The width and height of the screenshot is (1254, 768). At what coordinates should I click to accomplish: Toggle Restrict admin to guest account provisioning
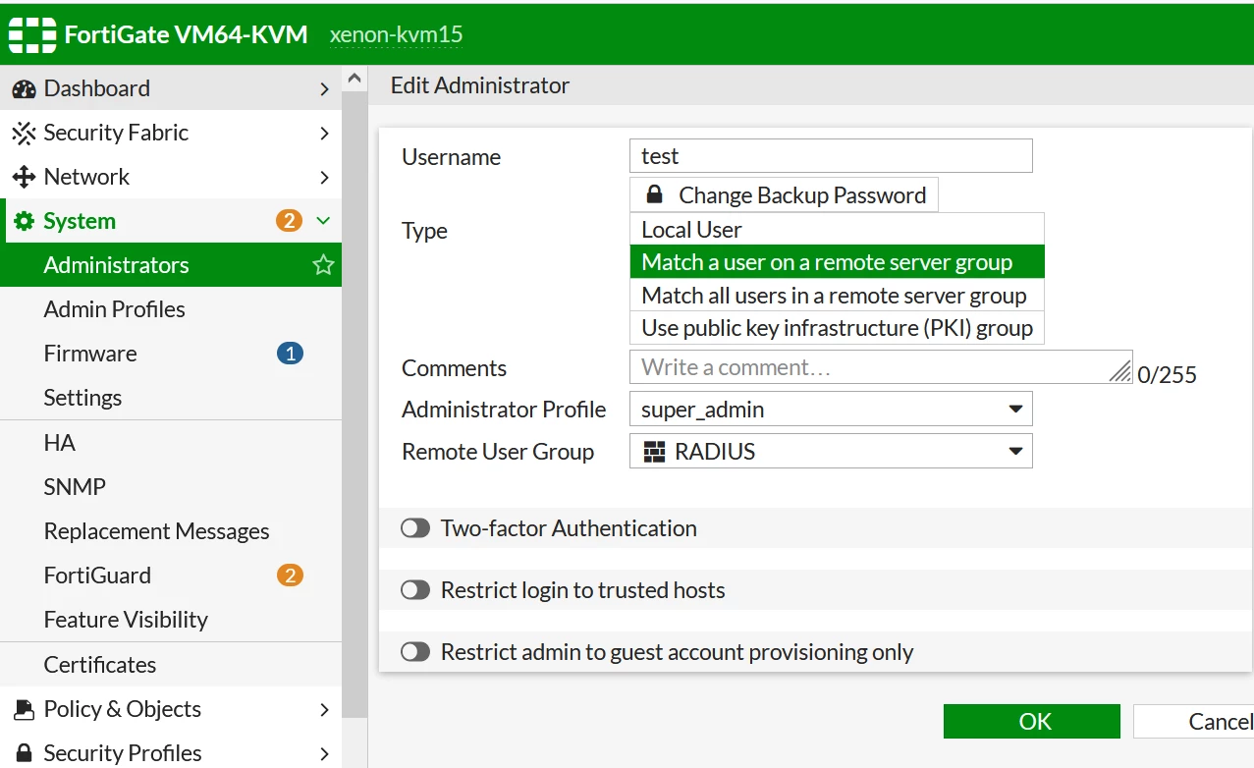[415, 652]
